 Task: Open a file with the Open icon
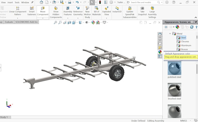[54, 2]
